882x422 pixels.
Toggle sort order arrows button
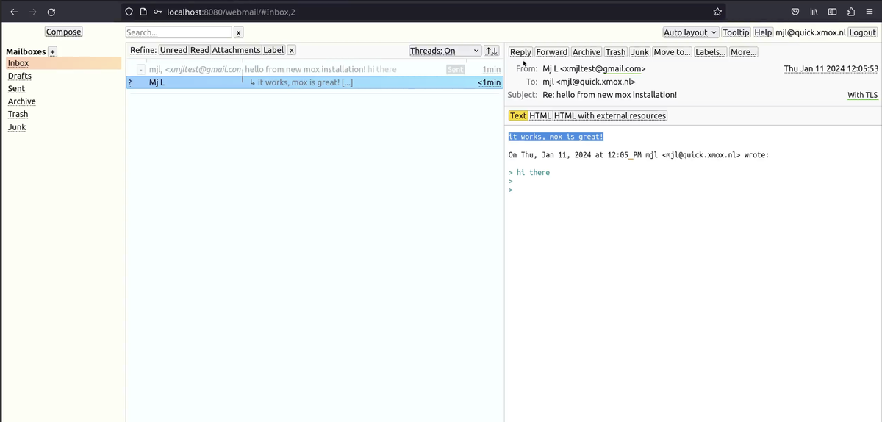(x=492, y=51)
